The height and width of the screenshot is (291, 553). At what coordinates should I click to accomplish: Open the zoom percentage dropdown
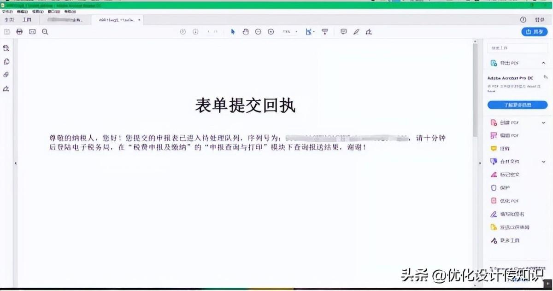[296, 32]
